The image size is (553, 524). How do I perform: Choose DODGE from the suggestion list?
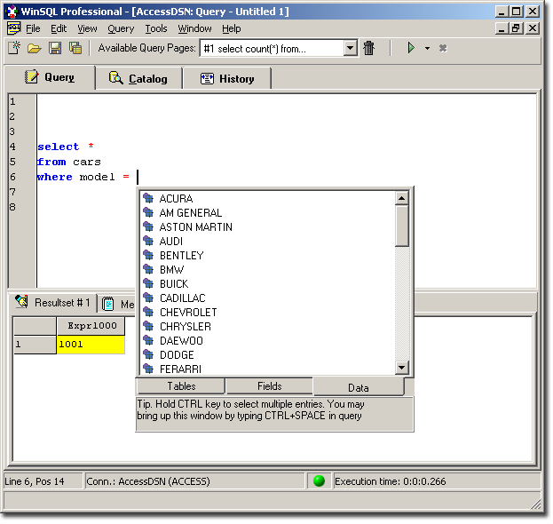point(268,355)
